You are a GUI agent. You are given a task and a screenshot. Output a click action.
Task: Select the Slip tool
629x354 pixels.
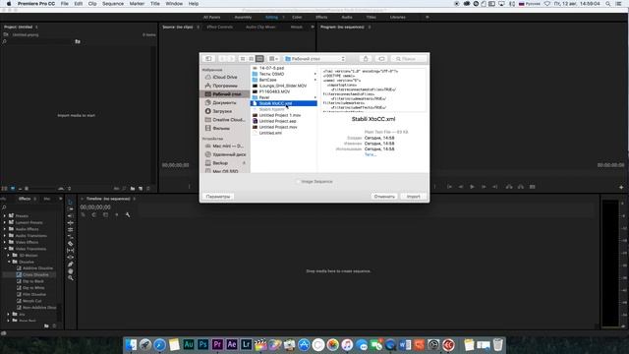click(x=70, y=251)
